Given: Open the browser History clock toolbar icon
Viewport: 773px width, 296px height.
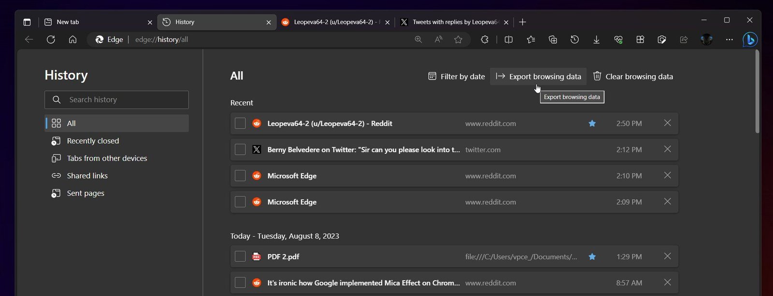Looking at the screenshot, I should coord(574,40).
